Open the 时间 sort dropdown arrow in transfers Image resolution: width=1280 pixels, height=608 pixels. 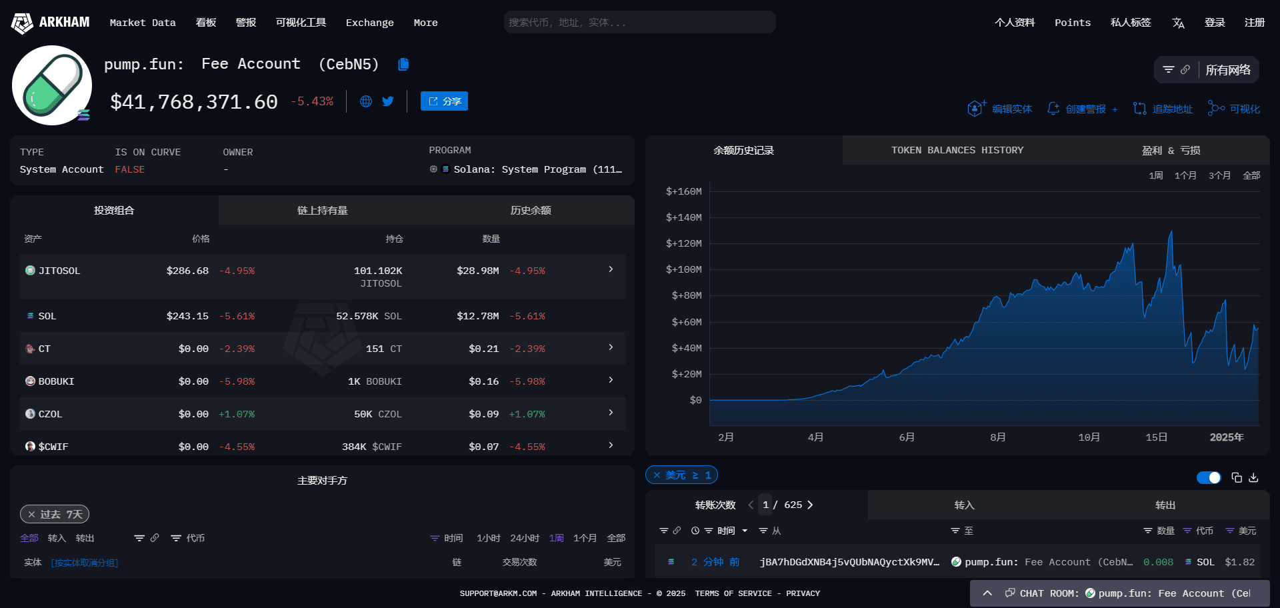point(745,531)
